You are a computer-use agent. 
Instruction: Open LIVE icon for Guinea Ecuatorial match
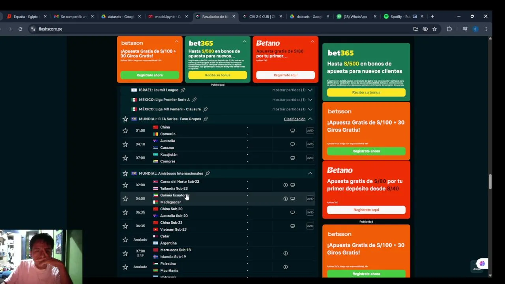(310, 199)
